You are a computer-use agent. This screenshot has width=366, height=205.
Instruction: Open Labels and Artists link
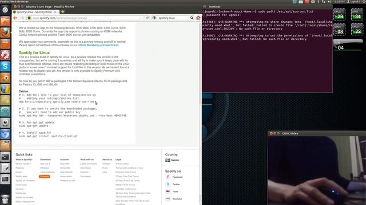coord(89,163)
